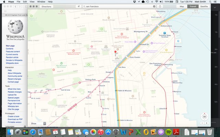Select the Civic Center station marker
The width and height of the screenshot is (220, 137).
point(127,57)
